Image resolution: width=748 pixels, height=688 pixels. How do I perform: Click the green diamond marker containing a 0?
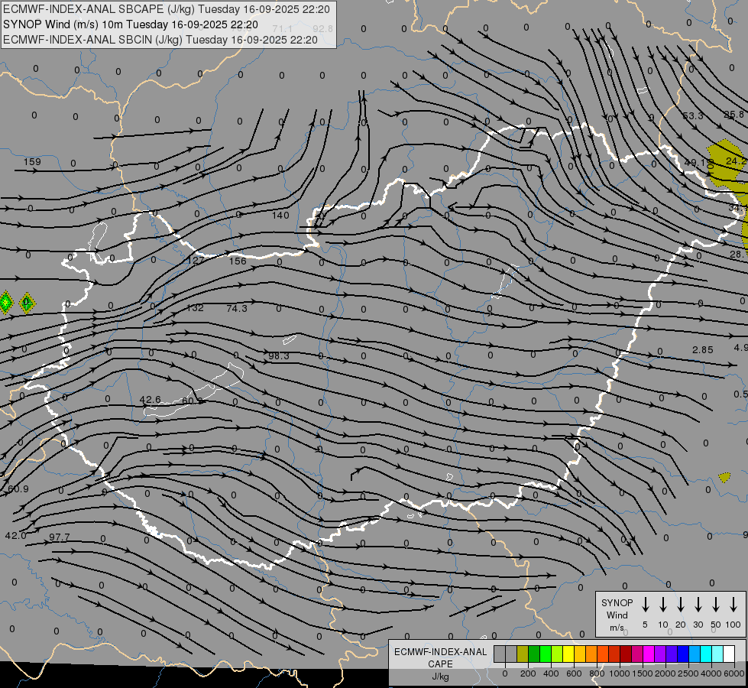coord(27,302)
